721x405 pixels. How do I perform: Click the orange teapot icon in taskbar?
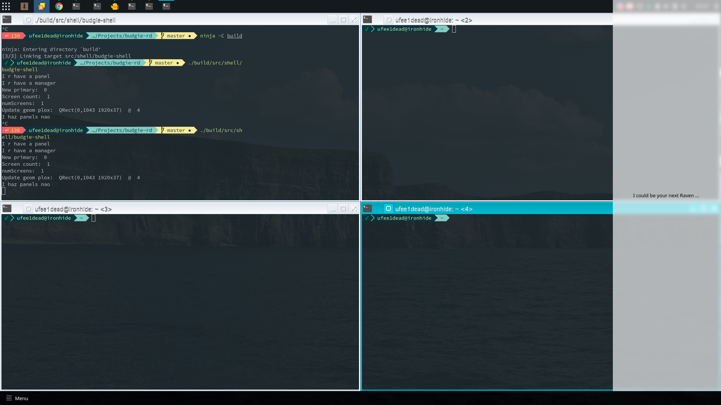pos(115,6)
